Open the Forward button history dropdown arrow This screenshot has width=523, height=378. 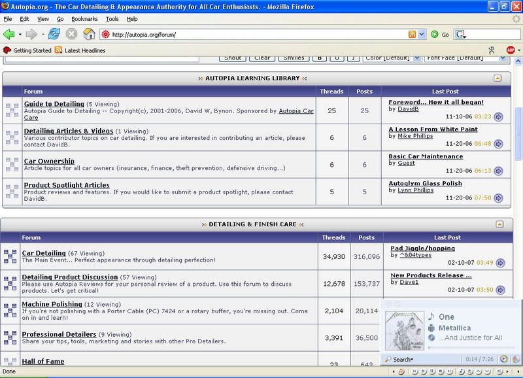pyautogui.click(x=42, y=35)
